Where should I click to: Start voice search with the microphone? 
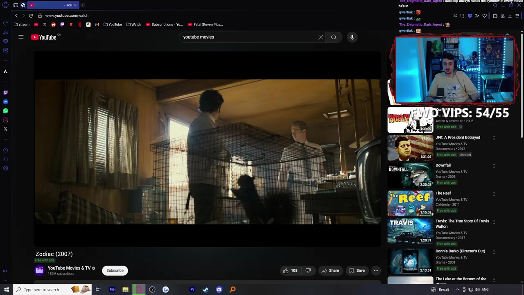(352, 37)
